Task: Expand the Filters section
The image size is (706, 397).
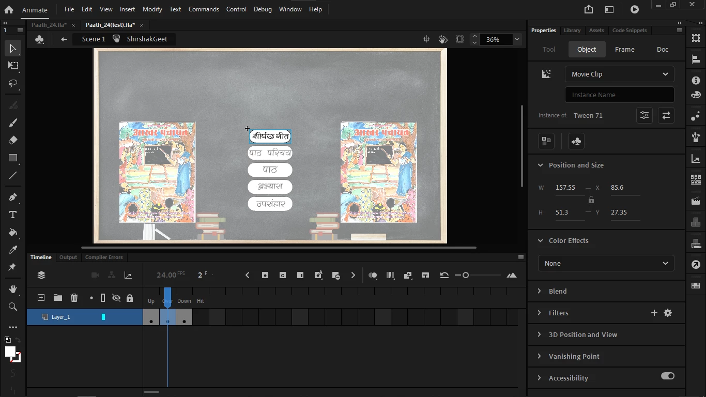Action: point(540,313)
